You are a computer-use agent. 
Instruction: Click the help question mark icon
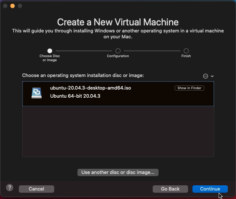coord(10,188)
